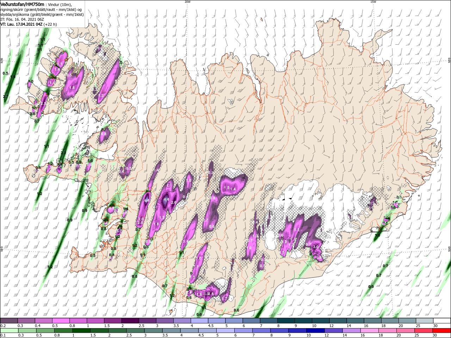Pick the pale green 0.1 swatch in the lower legend

click(x=9, y=331)
